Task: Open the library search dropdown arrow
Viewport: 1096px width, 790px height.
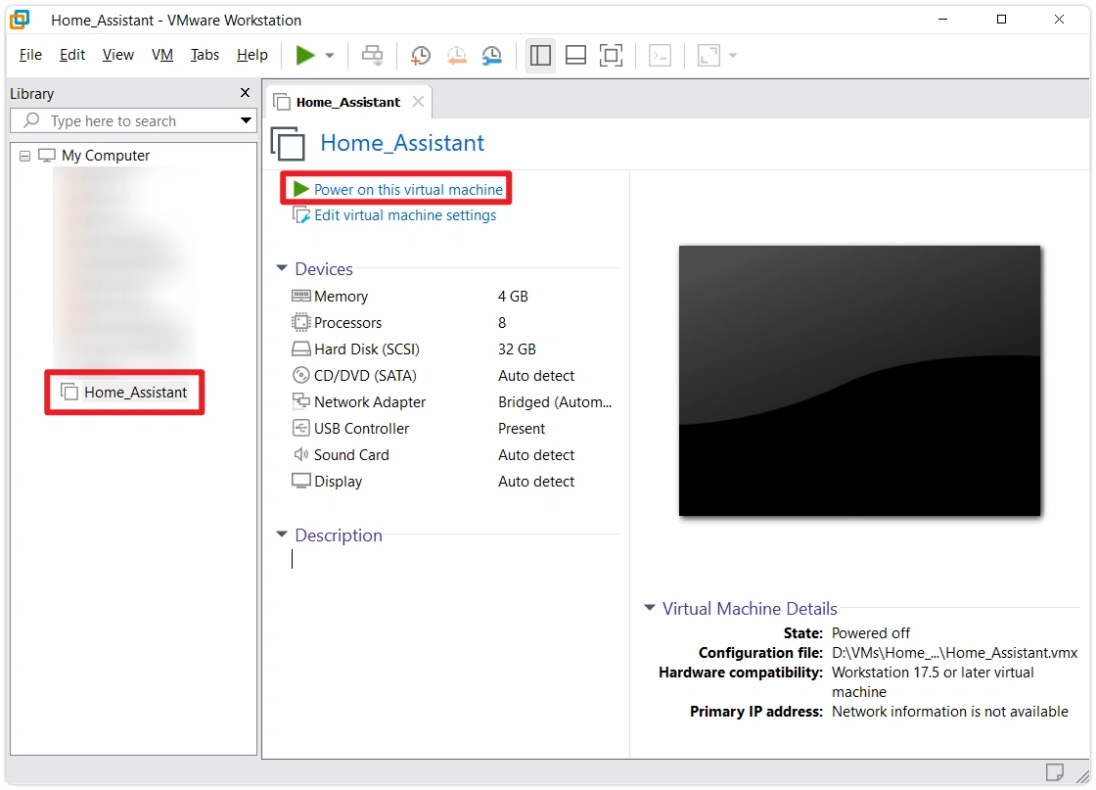Action: (246, 120)
